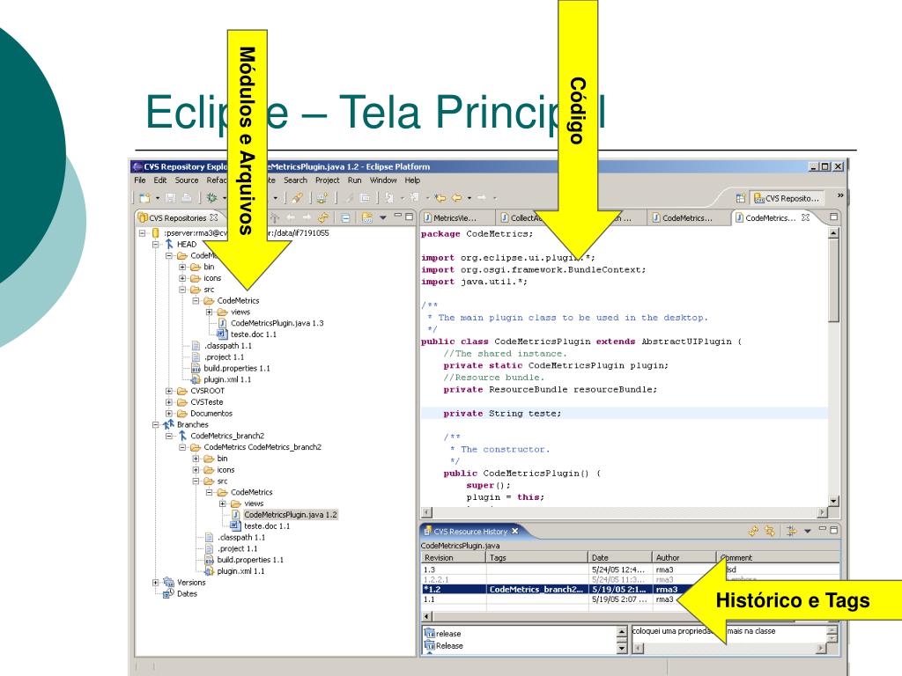Expand the CVSROOT folder
Screen dimensions: 902x676
[168, 391]
